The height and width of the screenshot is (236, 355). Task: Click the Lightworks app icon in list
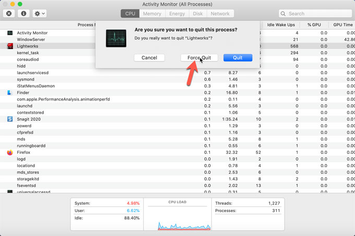[x=10, y=46]
